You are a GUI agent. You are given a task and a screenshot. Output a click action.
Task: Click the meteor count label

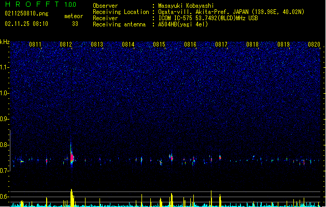coord(74,16)
